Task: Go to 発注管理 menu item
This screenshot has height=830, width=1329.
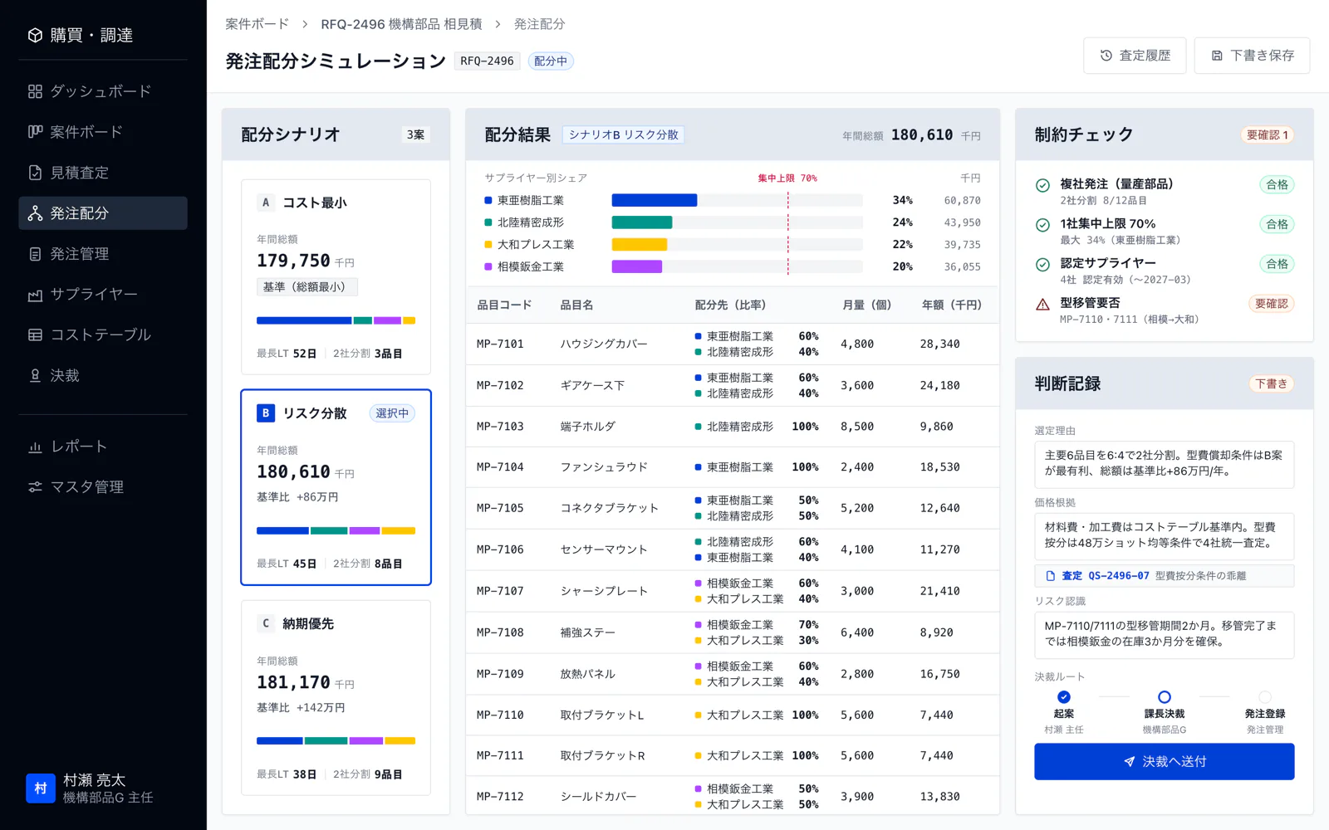Action: (103, 254)
